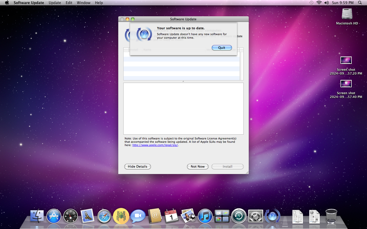367x229 pixels.
Task: Open the Software Update application menu
Action: click(29, 3)
